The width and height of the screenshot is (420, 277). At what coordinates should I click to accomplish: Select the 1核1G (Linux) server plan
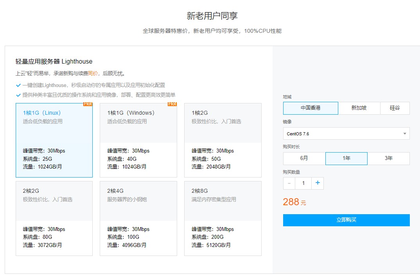pyautogui.click(x=54, y=140)
